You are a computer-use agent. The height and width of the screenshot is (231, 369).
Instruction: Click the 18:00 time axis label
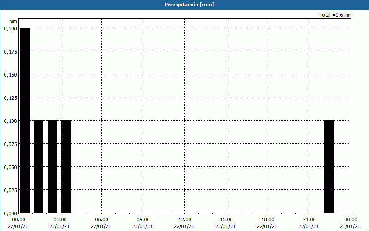tap(268, 220)
